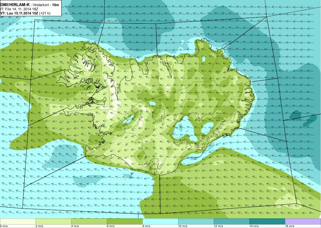
Task: Click the 2 m/s legend label
Action: point(39,226)
